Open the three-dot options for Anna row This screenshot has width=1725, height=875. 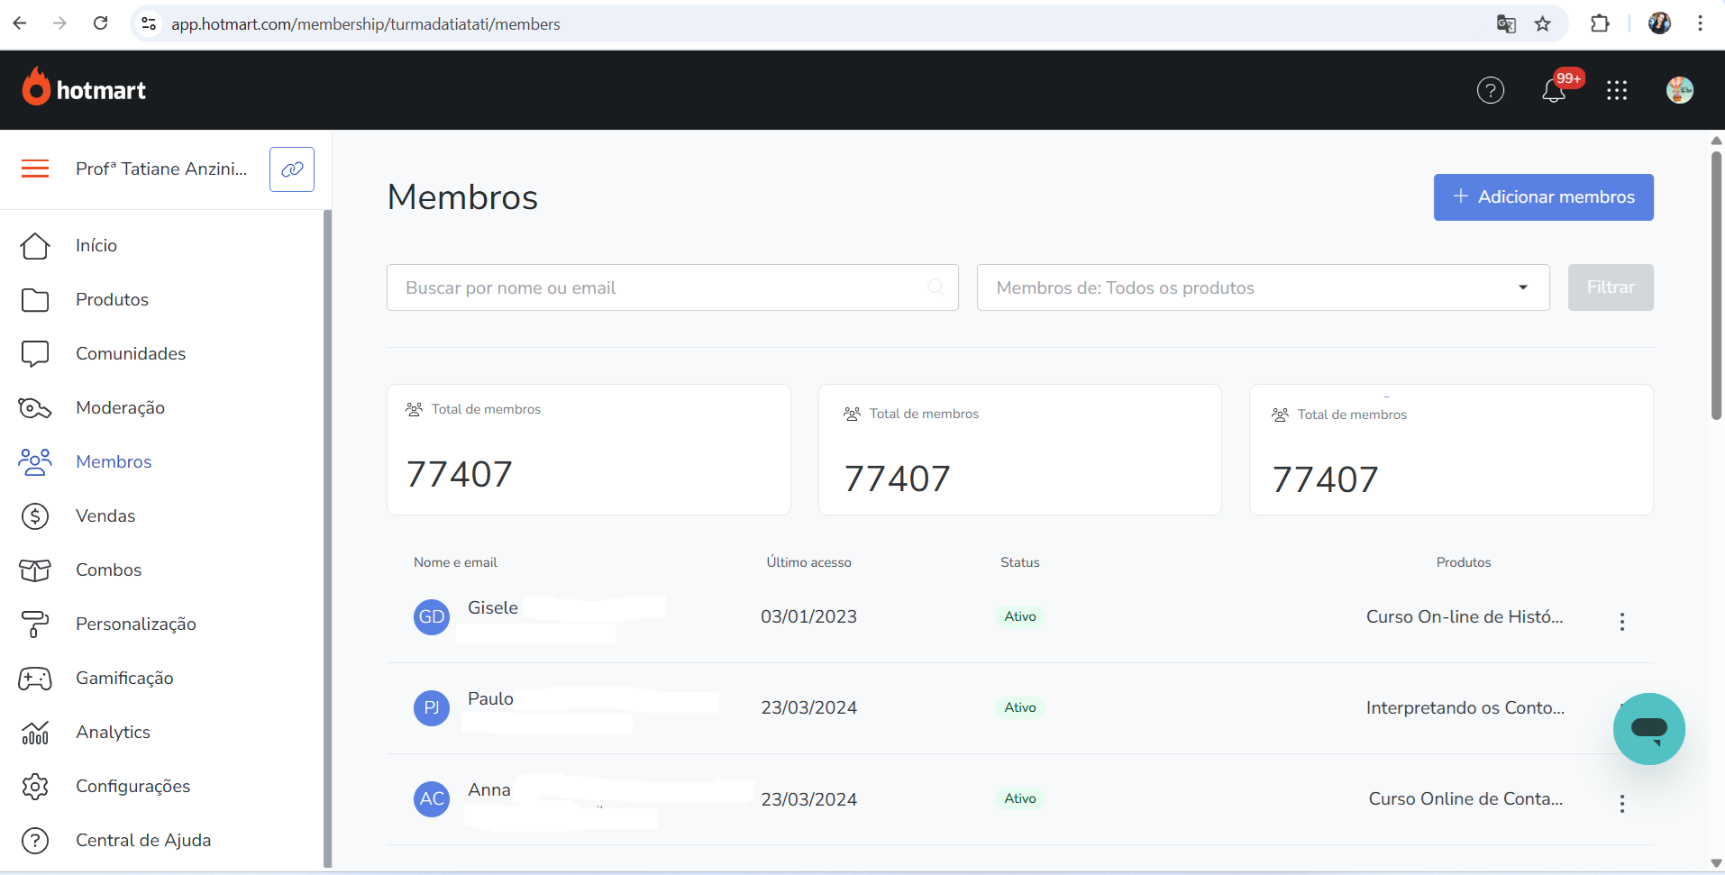coord(1621,804)
